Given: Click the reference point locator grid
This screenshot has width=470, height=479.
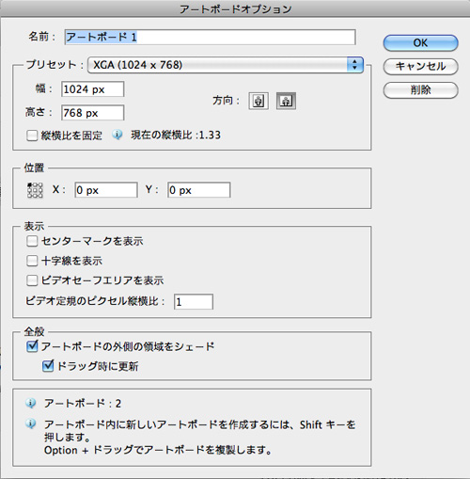Looking at the screenshot, I should (35, 190).
